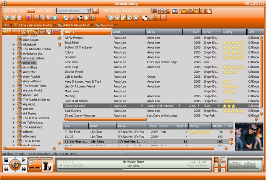The width and height of the screenshot is (266, 180).
Task: Switch to album art with details view
Action: tap(167, 11)
